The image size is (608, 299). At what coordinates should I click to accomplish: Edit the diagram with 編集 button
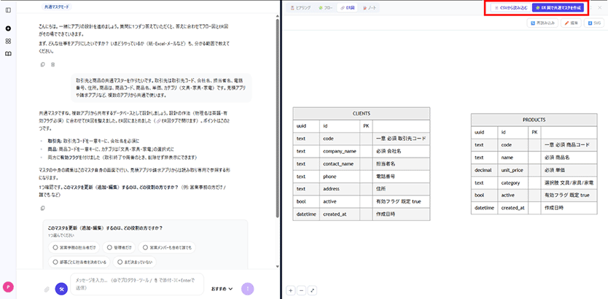tap(572, 23)
